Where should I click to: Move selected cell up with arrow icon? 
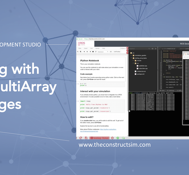pos(84,52)
